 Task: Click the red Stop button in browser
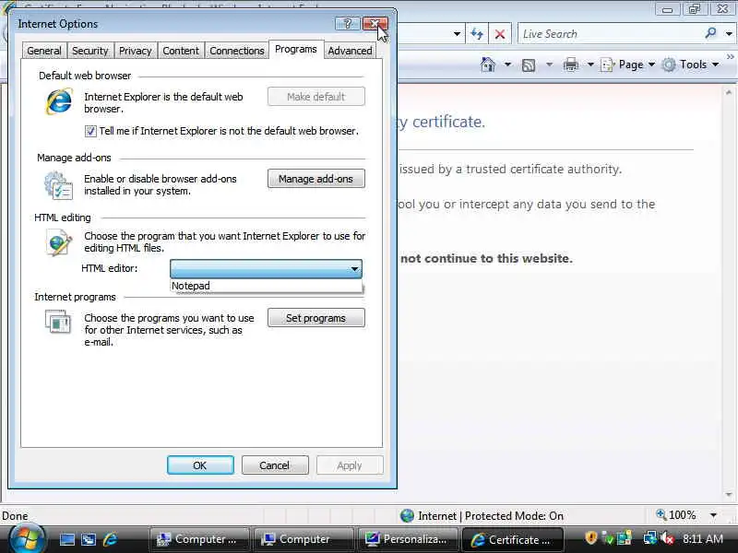pyautogui.click(x=500, y=34)
